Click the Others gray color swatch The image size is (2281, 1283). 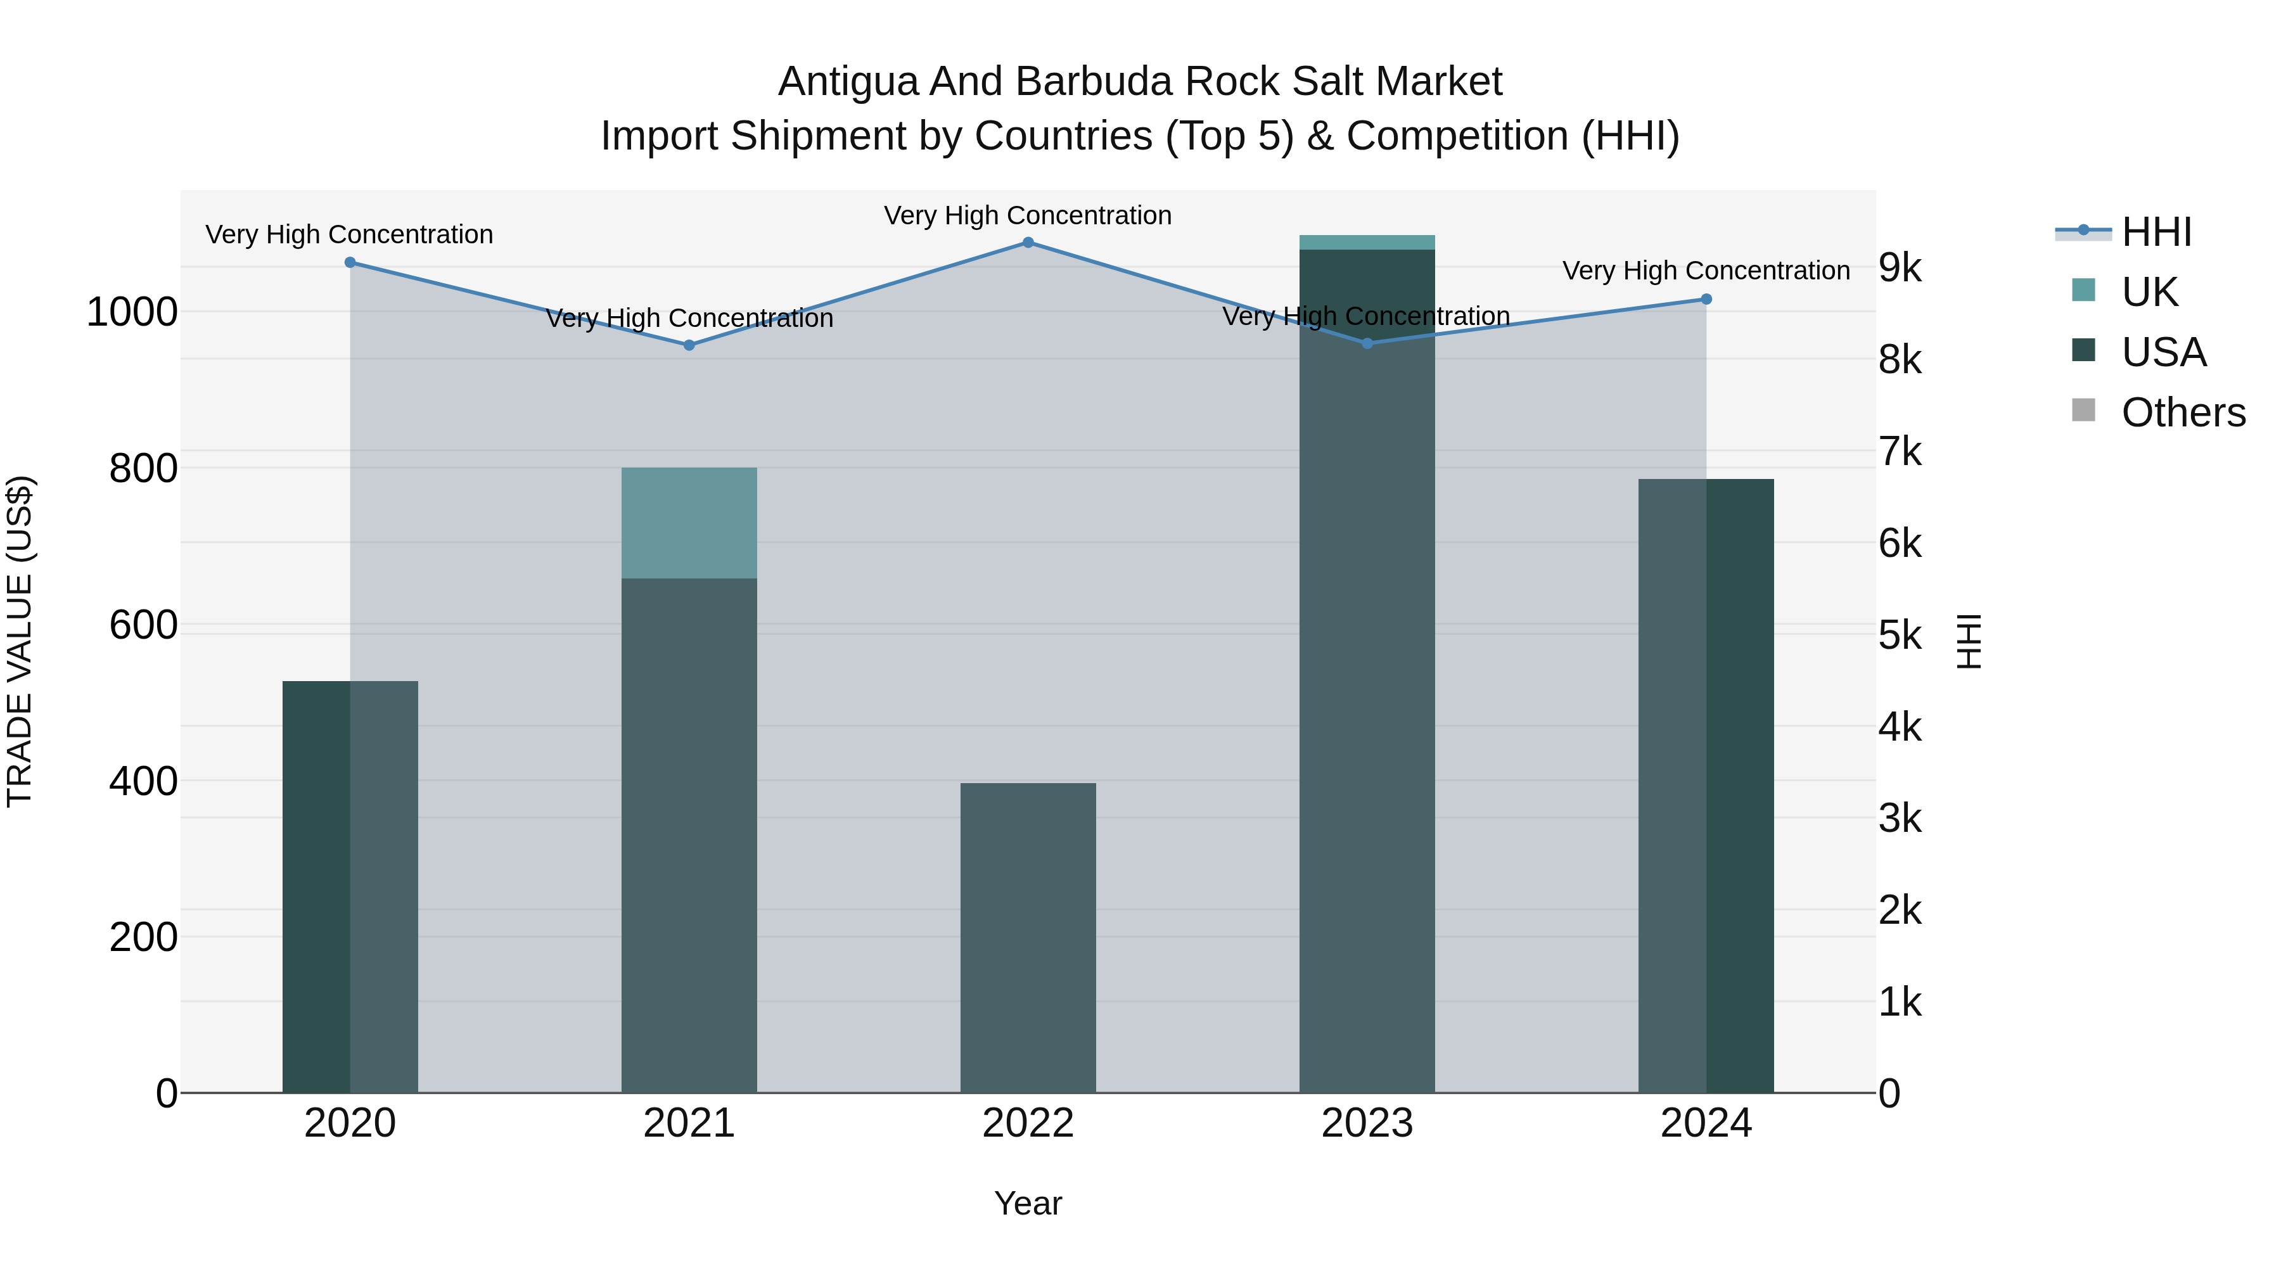(x=2083, y=411)
